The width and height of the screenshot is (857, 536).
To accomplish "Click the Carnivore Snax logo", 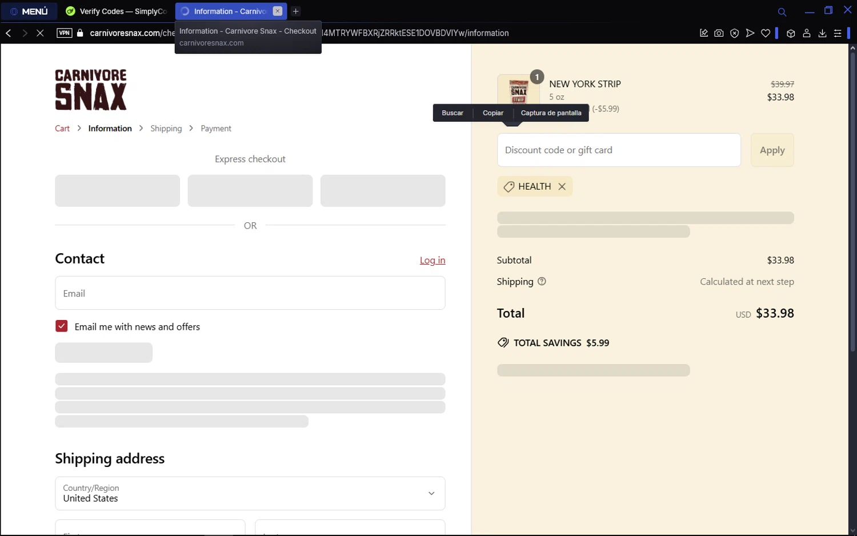I will [x=91, y=90].
